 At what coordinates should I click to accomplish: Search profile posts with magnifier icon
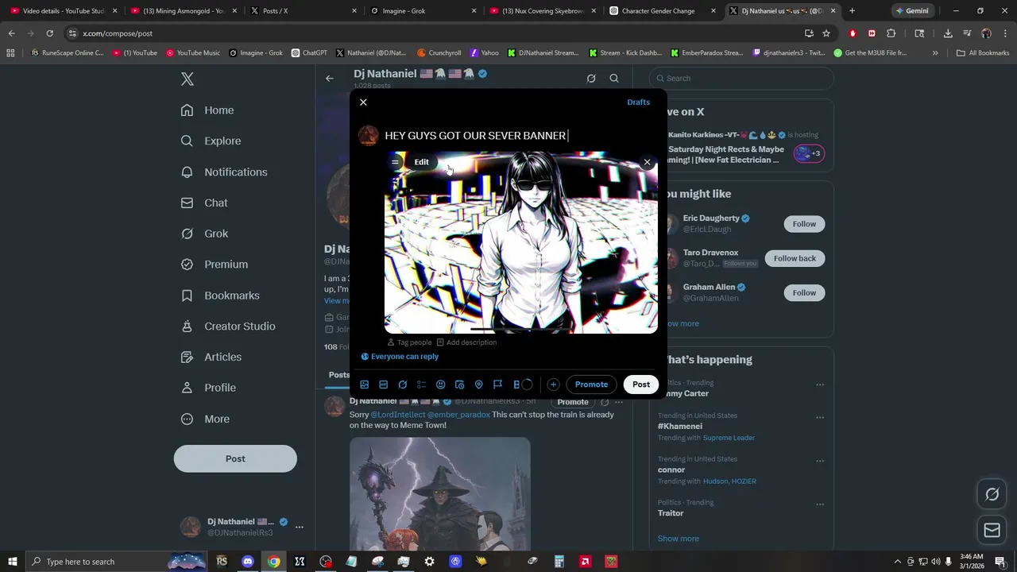tap(614, 78)
